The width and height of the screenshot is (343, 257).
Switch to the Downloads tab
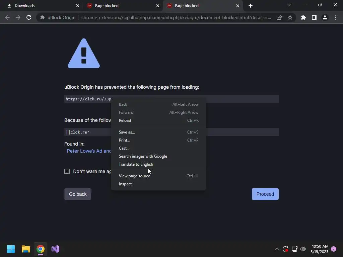coord(42,6)
